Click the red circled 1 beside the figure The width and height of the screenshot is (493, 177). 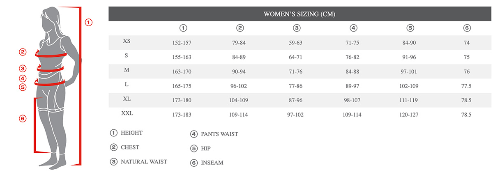point(89,23)
